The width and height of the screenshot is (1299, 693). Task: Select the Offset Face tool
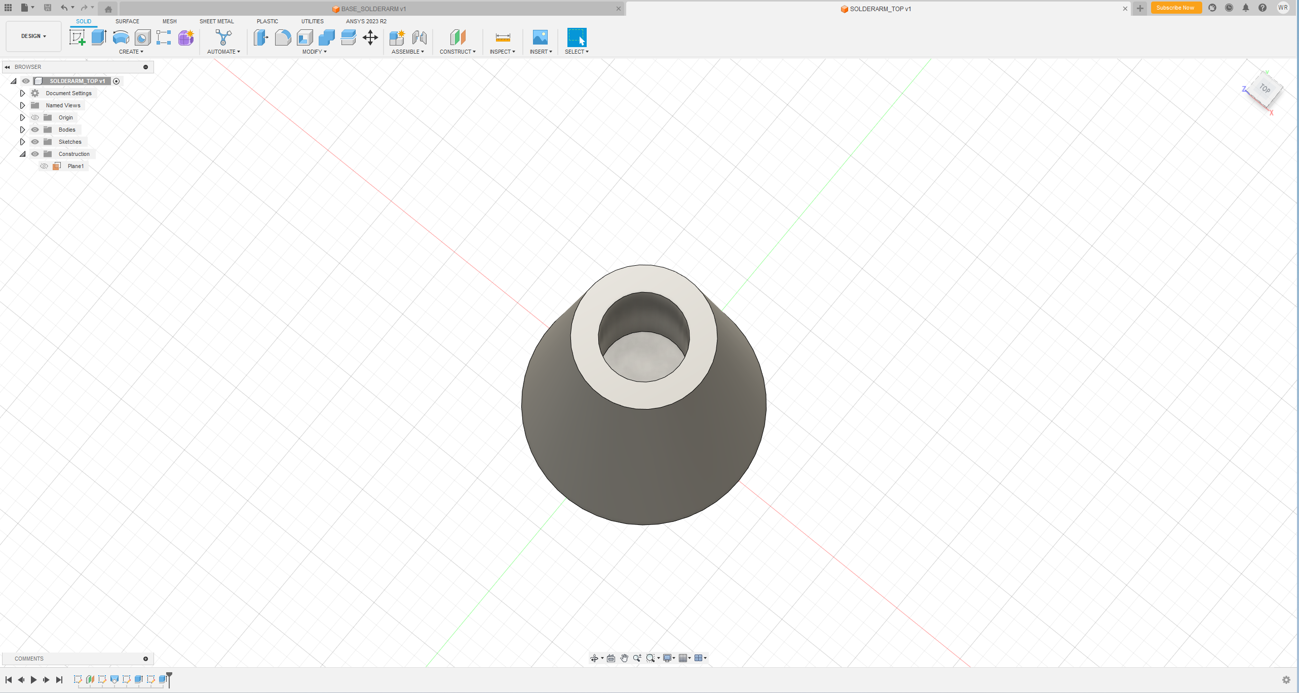(x=349, y=37)
